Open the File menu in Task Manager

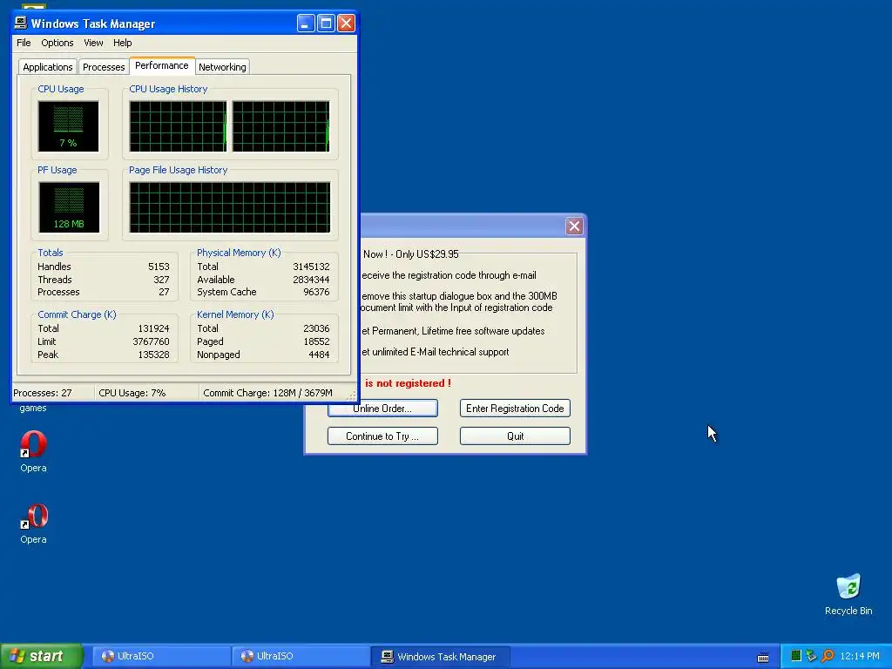(24, 43)
